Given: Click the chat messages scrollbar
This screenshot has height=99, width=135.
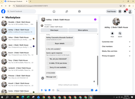Looking at the screenshot, I should tap(97, 70).
